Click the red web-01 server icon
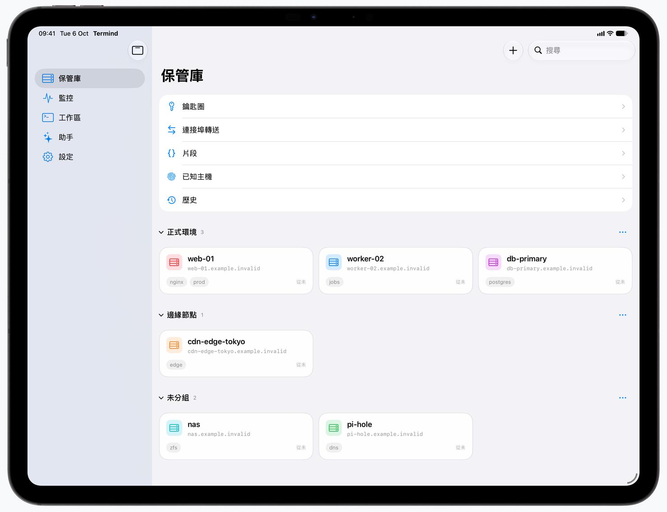This screenshot has height=512, width=667. click(x=174, y=262)
